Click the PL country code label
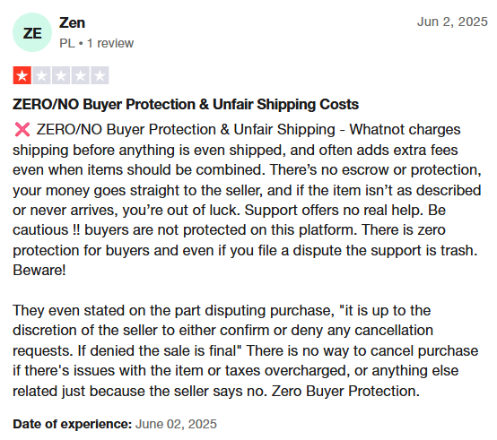The width and height of the screenshot is (497, 440). coord(67,43)
